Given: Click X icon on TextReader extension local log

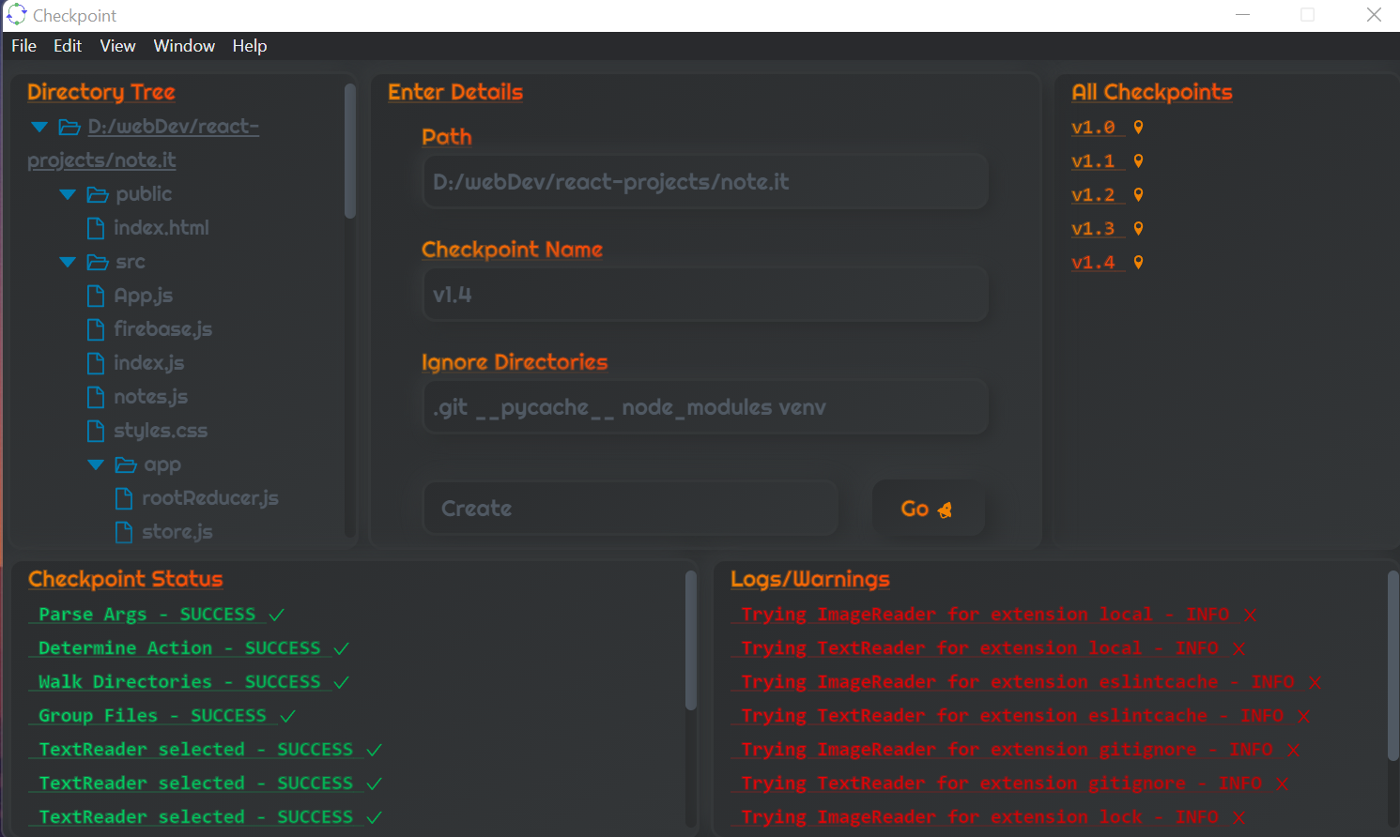Looking at the screenshot, I should [x=1238, y=649].
